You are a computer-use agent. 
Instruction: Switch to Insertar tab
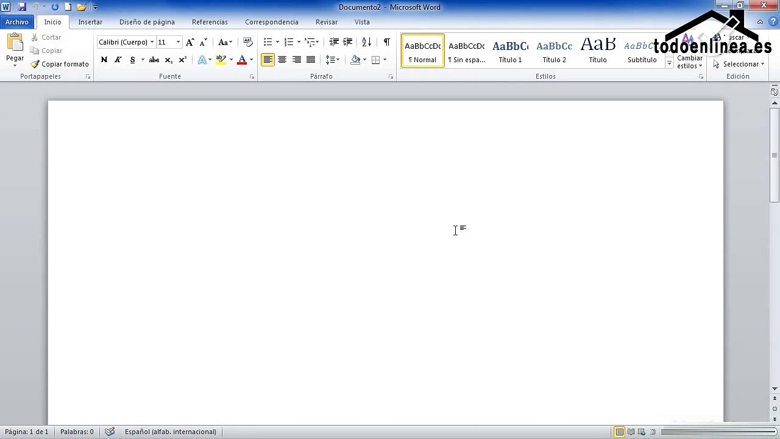click(90, 22)
